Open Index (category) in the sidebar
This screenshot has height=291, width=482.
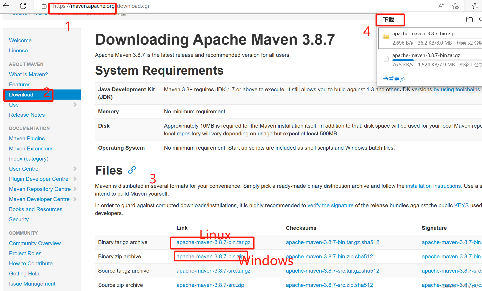pos(29,159)
